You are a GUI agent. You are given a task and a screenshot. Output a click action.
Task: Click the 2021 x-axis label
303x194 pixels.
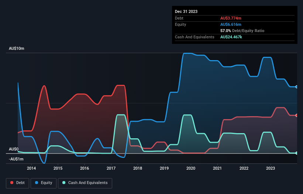tap(217, 168)
